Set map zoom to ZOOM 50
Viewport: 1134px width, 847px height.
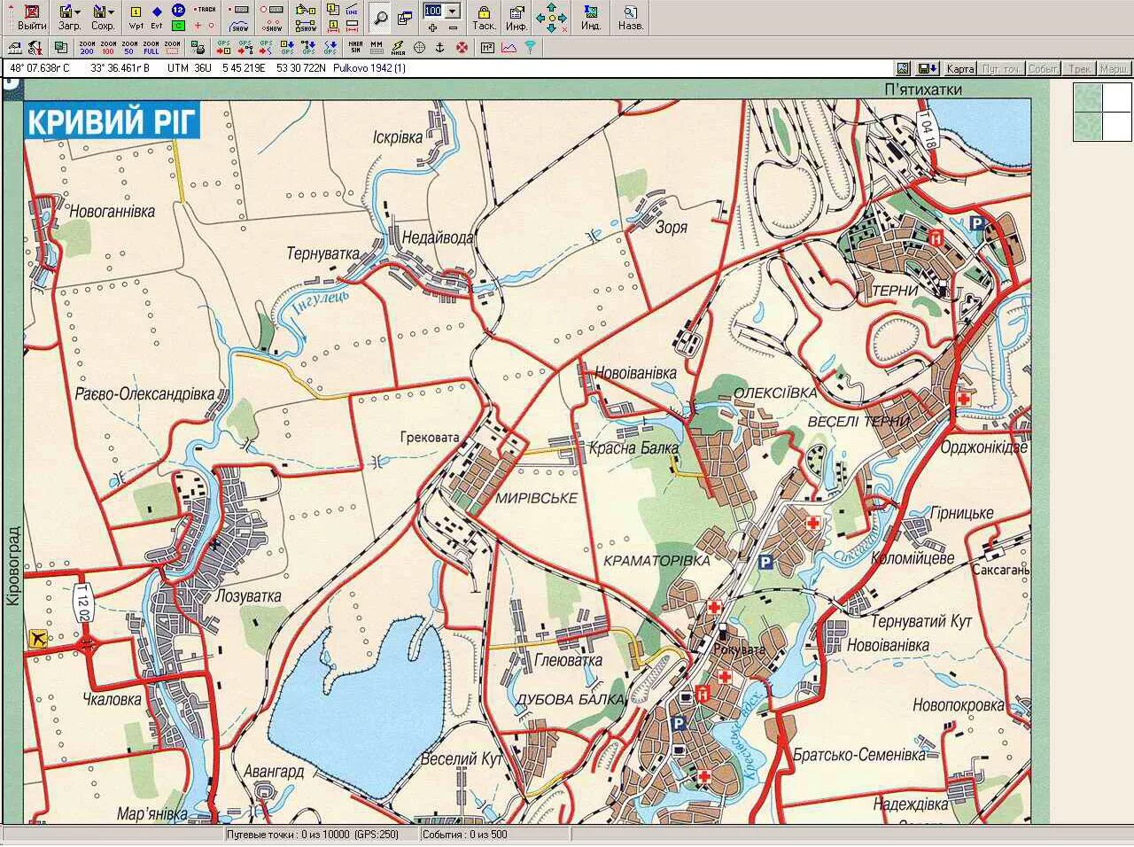pos(129,47)
